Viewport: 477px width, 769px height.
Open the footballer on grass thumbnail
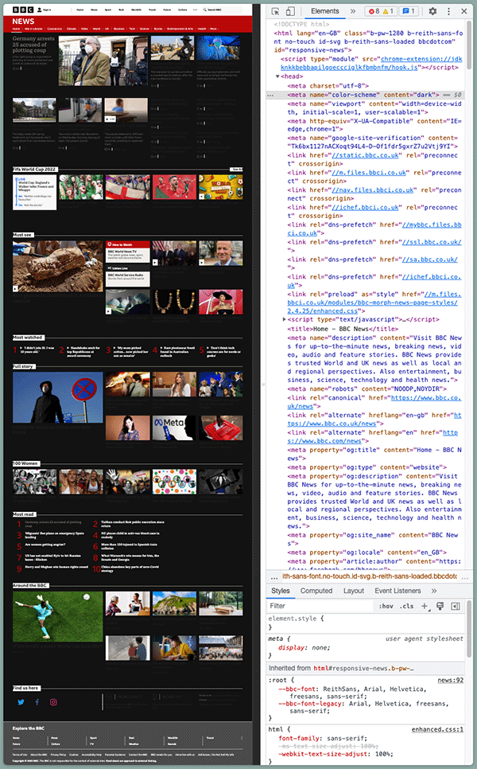(58, 616)
